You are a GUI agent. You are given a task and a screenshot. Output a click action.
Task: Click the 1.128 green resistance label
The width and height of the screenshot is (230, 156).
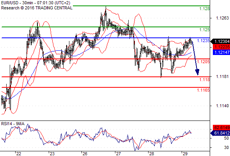click(x=205, y=9)
